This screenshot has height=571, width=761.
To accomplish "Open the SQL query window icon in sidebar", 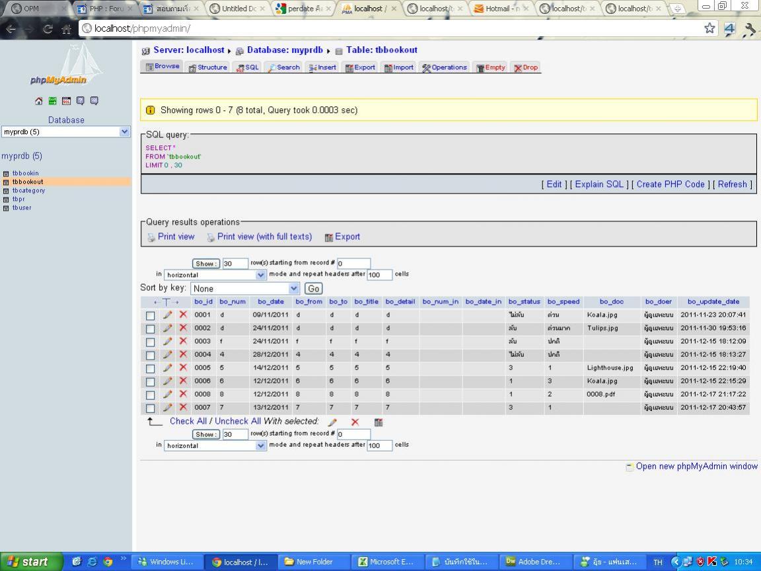I will (67, 101).
